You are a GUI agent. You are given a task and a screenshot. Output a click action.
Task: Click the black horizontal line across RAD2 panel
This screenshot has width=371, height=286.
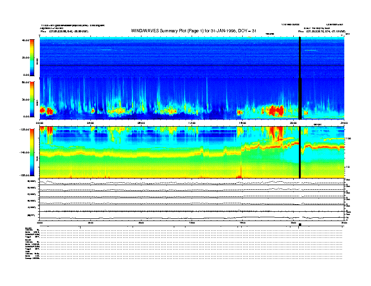click(x=192, y=65)
